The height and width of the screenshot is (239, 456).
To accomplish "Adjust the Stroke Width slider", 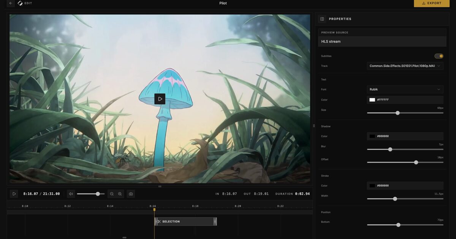I will (x=405, y=198).
